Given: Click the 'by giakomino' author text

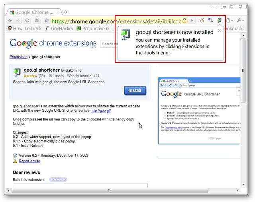Looking at the screenshot, I should [71, 70].
